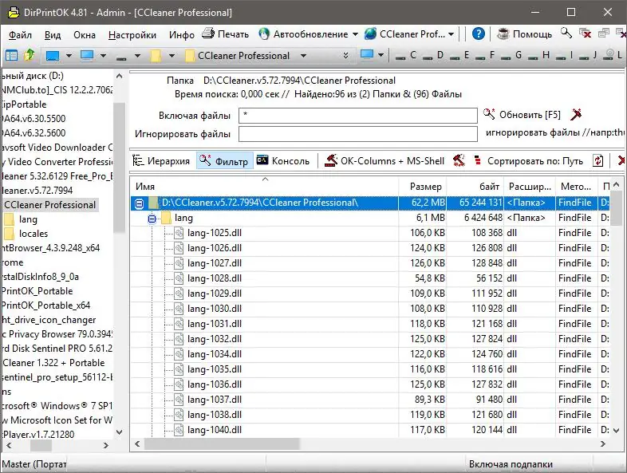
Task: Jump to drive D
Action: click(x=433, y=55)
